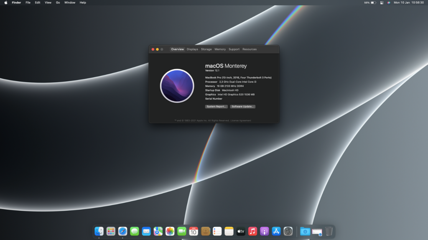Open the Podcasts app in dock

(264, 231)
